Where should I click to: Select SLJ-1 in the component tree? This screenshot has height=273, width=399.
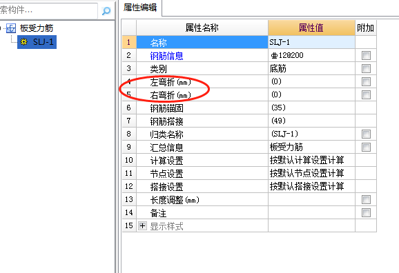pos(37,42)
